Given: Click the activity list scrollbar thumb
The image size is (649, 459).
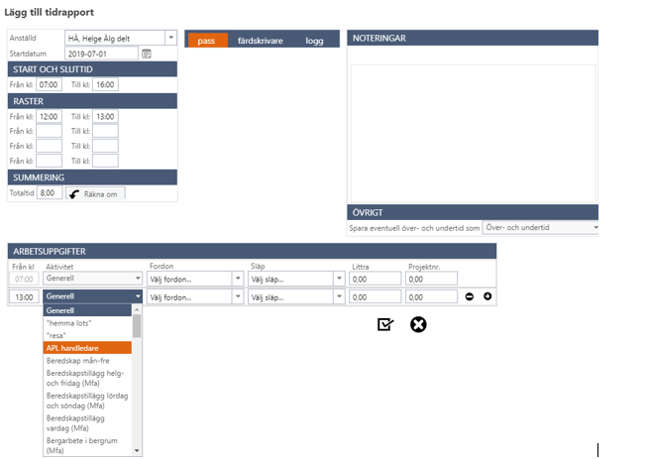Looking at the screenshot, I should (x=137, y=326).
